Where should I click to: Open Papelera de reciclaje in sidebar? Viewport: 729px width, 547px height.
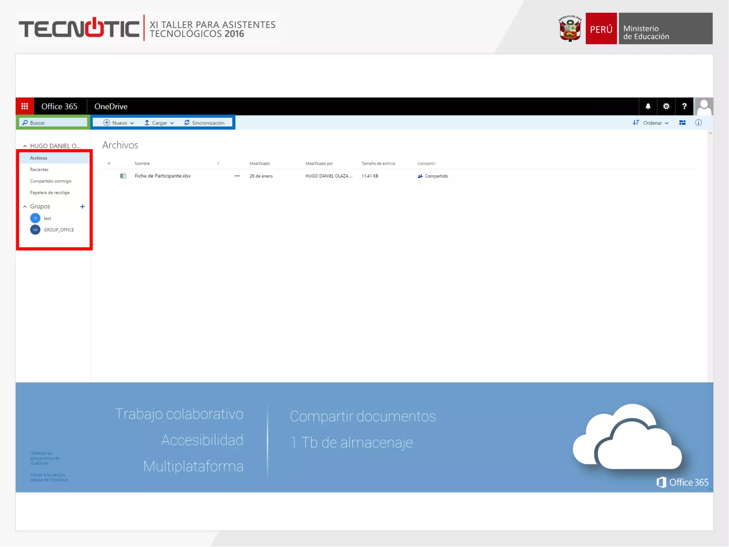point(49,192)
